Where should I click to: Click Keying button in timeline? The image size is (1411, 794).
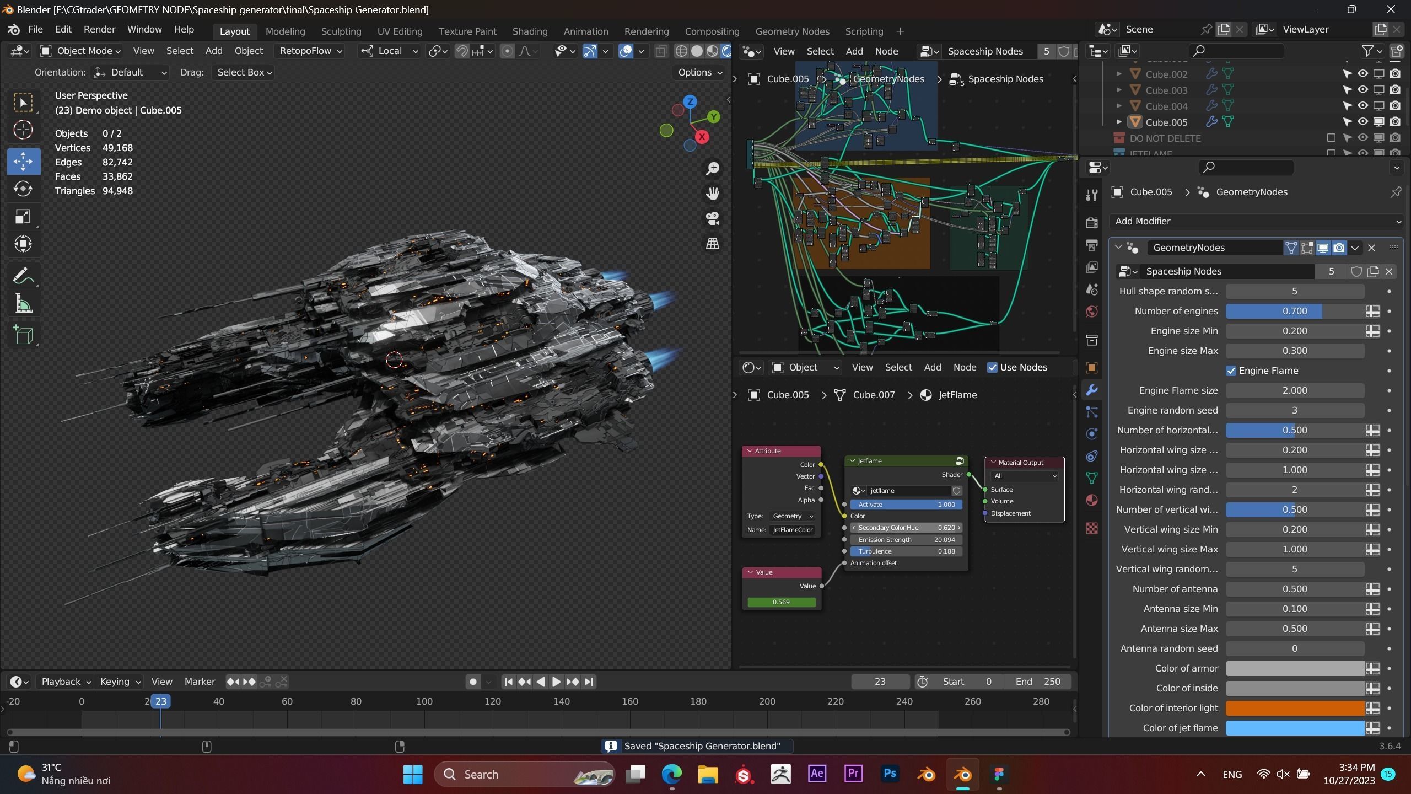pyautogui.click(x=120, y=682)
